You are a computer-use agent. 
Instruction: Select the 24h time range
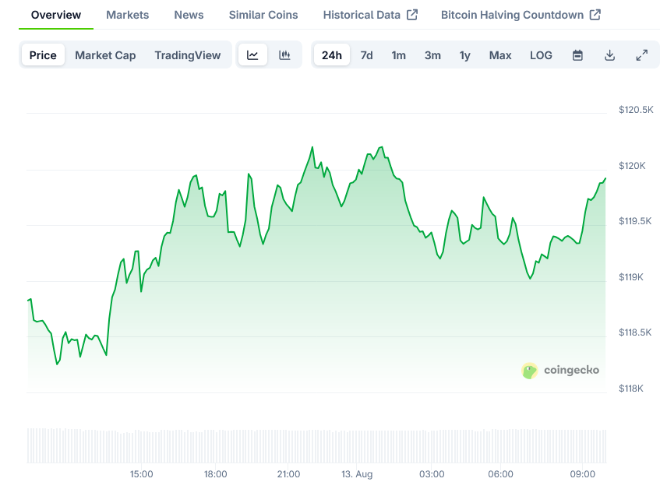(x=332, y=55)
